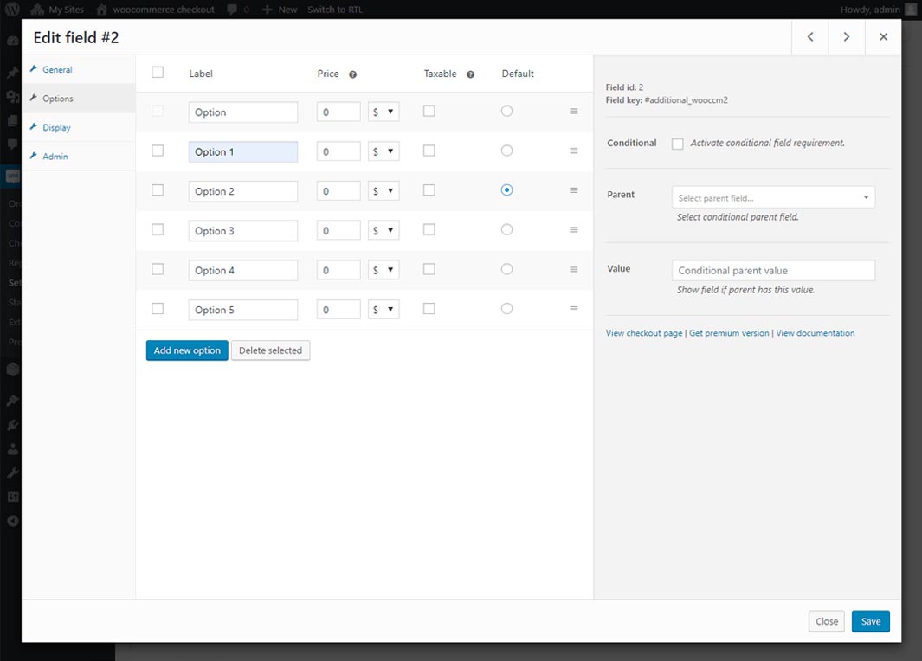922x661 pixels.
Task: Tick the row checkbox for Option 2
Action: 158,189
